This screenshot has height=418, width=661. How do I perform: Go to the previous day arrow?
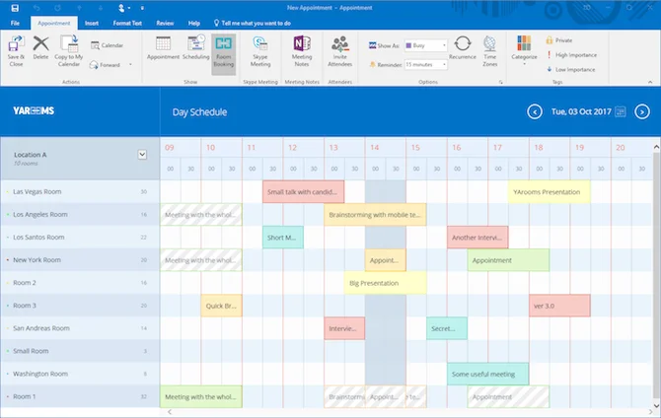point(535,112)
